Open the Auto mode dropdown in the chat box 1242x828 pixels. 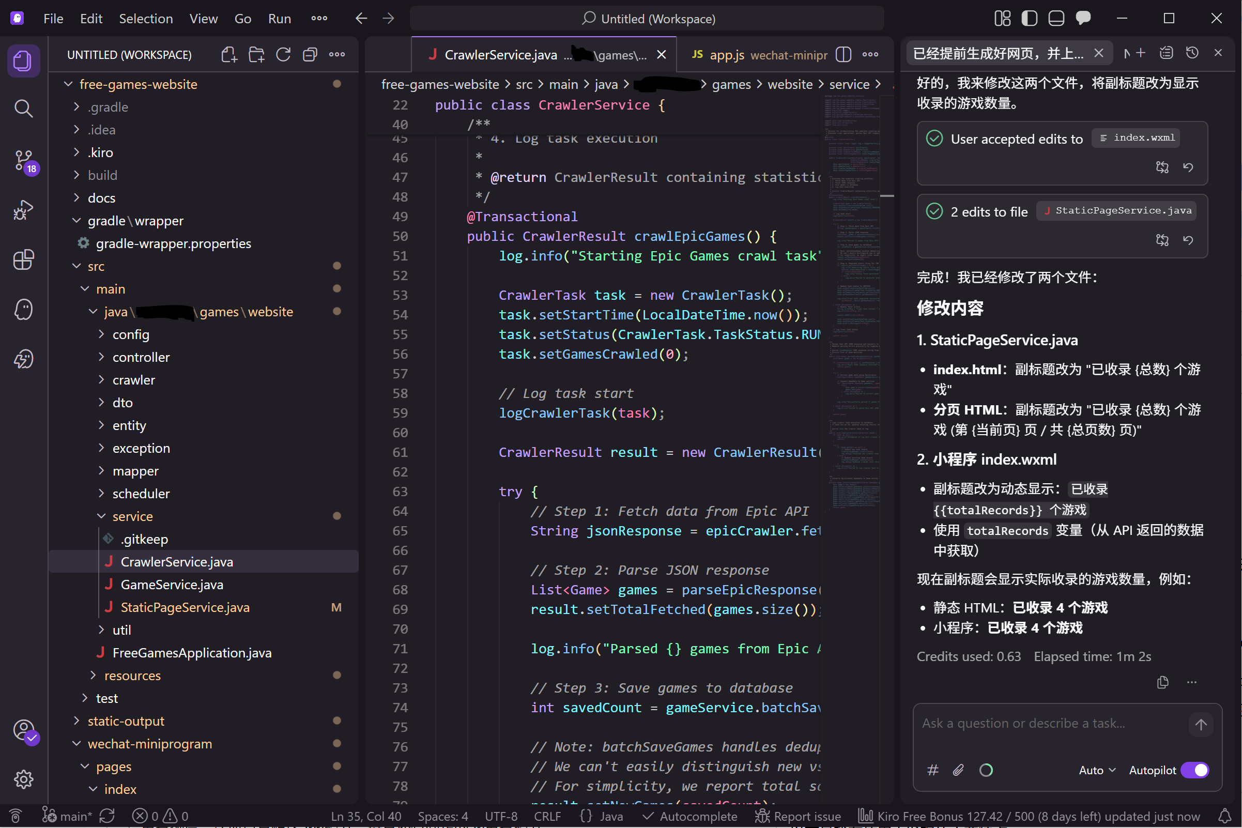coord(1096,770)
